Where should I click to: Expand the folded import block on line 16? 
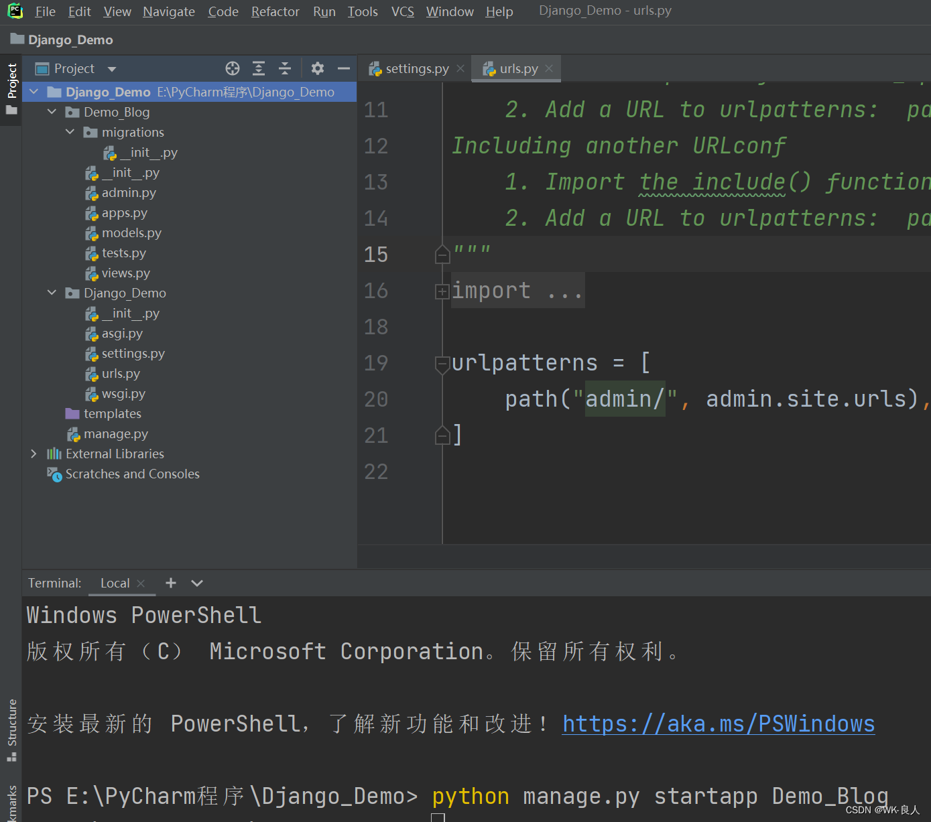(442, 291)
